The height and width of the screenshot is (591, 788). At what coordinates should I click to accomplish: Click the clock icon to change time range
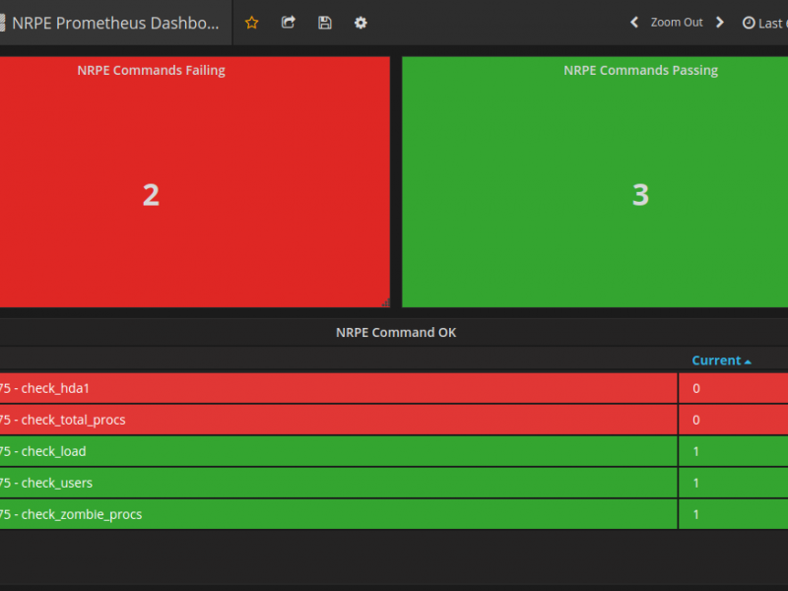(749, 23)
